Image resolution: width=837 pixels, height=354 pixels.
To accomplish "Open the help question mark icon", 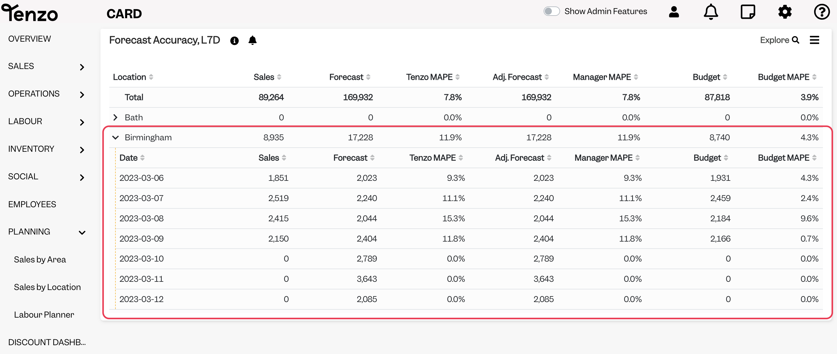I will (x=822, y=12).
